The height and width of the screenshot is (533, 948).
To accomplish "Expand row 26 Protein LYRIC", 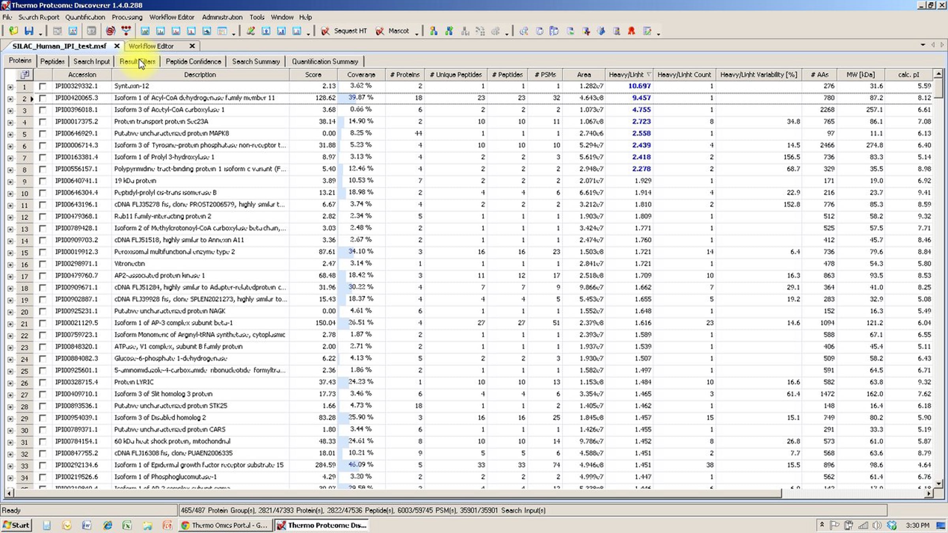I will [x=10, y=383].
